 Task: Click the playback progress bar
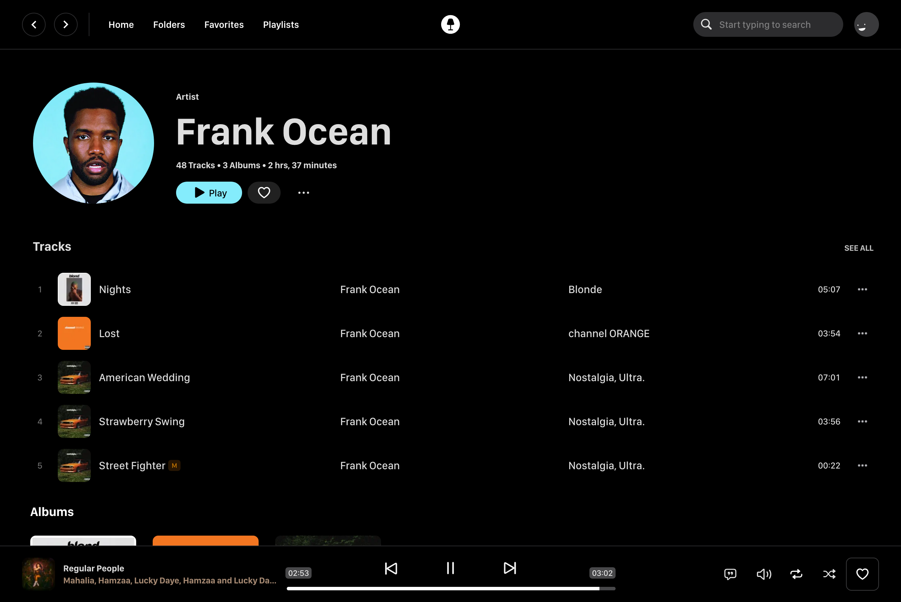tap(451, 589)
